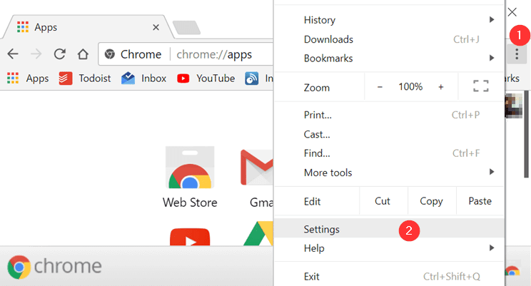Viewport: 531px width, 286px height.
Task: Click the back navigation arrow
Action: coord(14,54)
